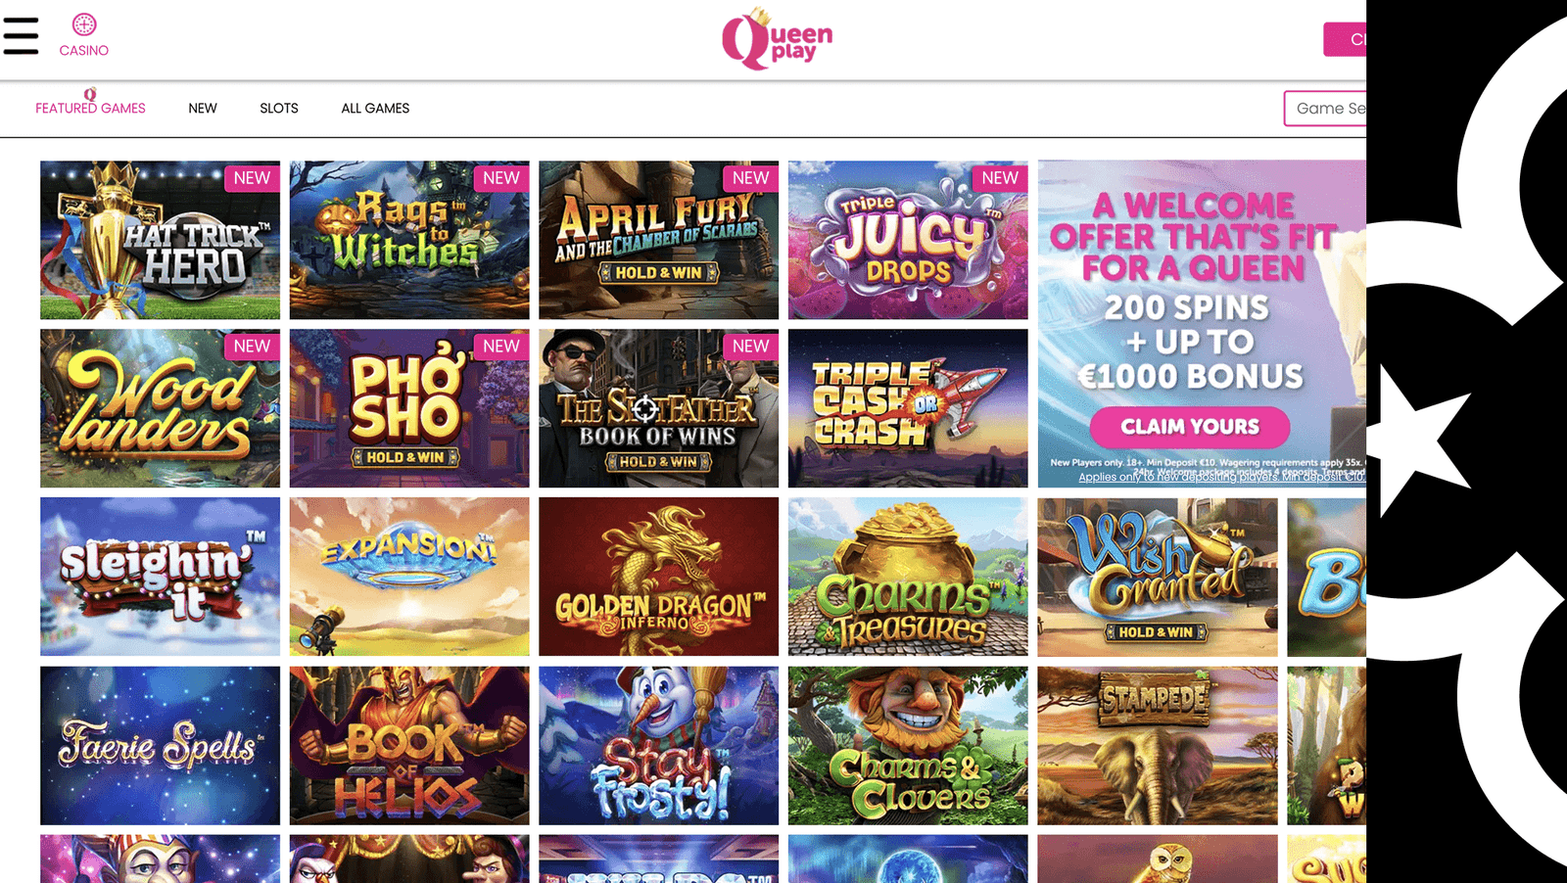
Task: Play April Fury Chamber of Scarabs
Action: [658, 240]
